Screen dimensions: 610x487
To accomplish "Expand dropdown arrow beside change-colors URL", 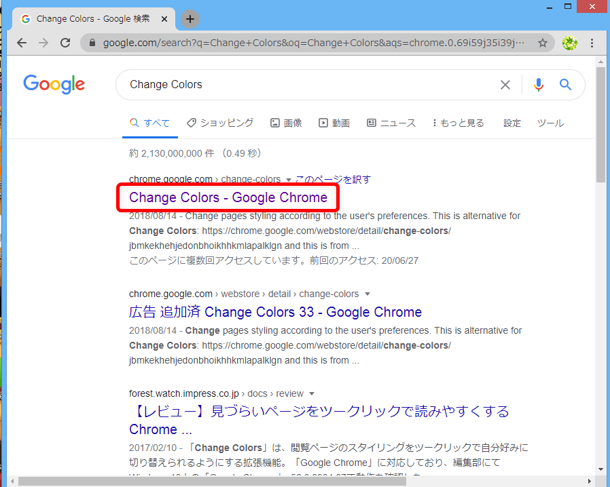I will click(289, 180).
